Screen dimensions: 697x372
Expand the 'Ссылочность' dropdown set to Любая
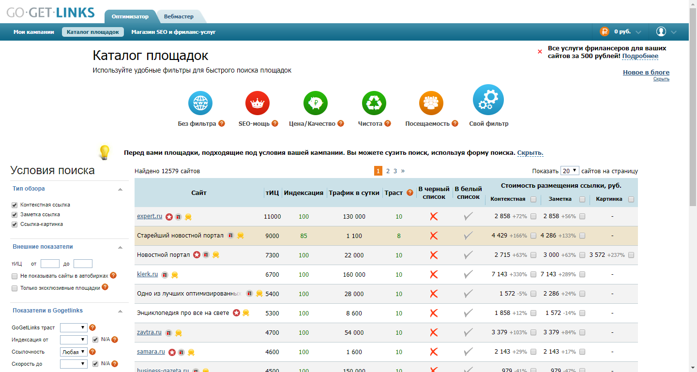(74, 352)
